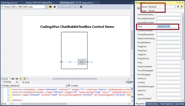This screenshot has height=106, width=185.
Task: Switch to XAML view tab
Action: tap(26, 82)
